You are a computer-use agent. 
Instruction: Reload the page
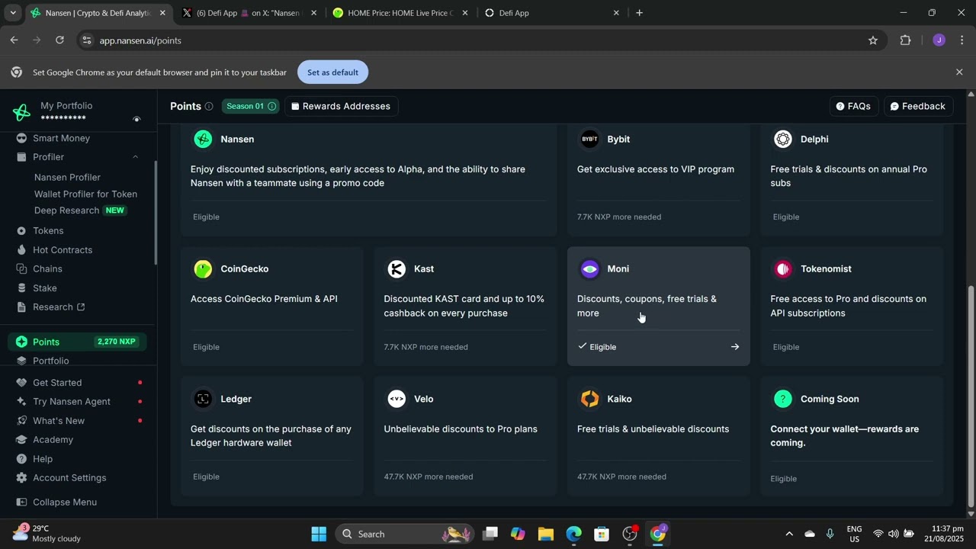tap(59, 40)
